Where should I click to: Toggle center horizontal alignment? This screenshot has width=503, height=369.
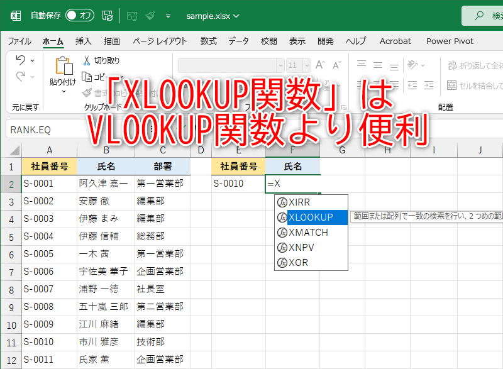[x=379, y=84]
